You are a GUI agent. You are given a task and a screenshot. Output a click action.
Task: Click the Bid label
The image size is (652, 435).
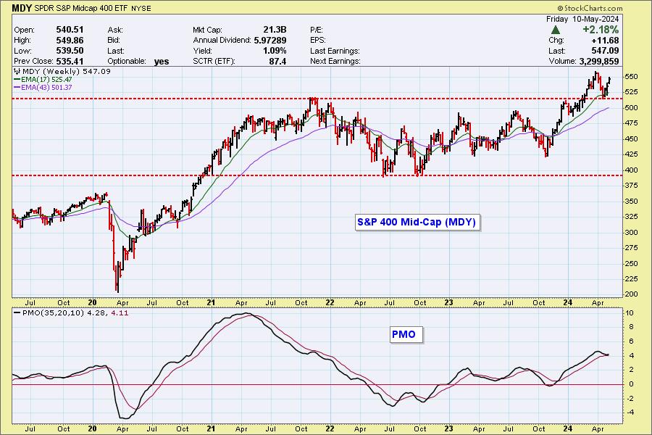[114, 41]
